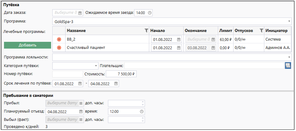Remove the BB_2 treatment program row

(59, 39)
